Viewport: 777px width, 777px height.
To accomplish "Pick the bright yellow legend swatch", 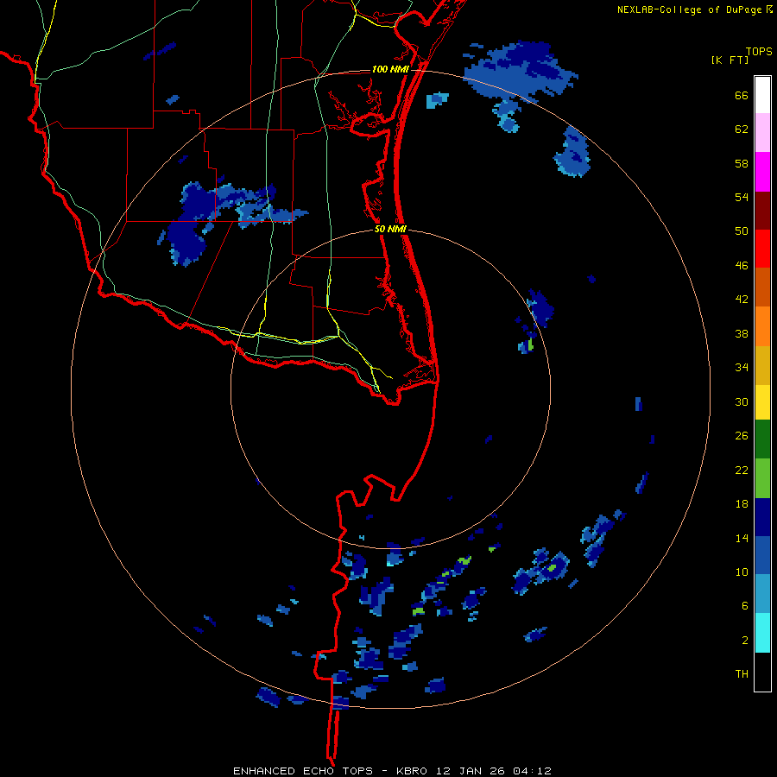I will click(x=762, y=402).
